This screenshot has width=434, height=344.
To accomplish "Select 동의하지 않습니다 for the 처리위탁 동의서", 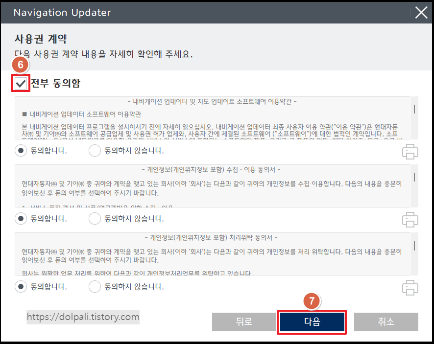I will (95, 287).
